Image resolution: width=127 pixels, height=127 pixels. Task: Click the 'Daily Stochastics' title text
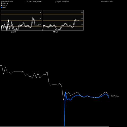coord(7,2)
